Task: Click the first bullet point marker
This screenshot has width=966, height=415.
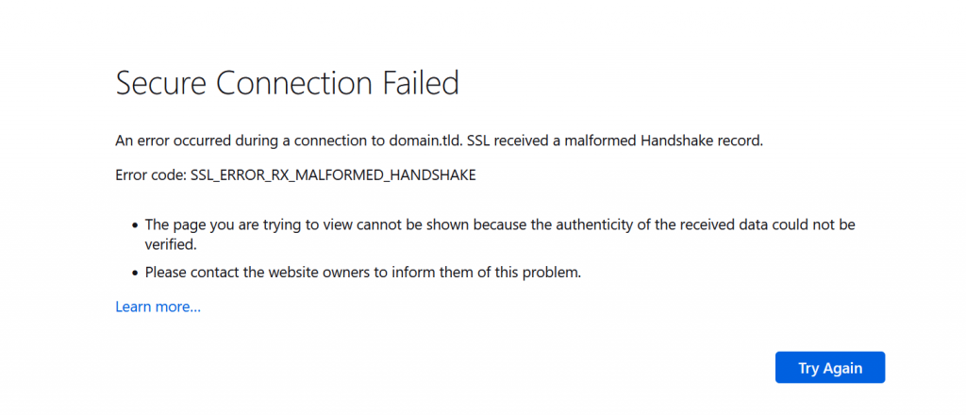Action: [x=133, y=226]
